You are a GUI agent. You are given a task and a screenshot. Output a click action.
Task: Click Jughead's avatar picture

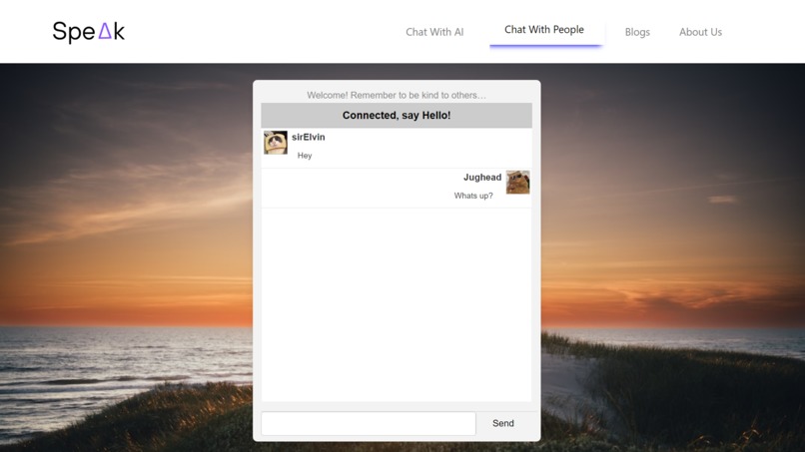point(517,183)
